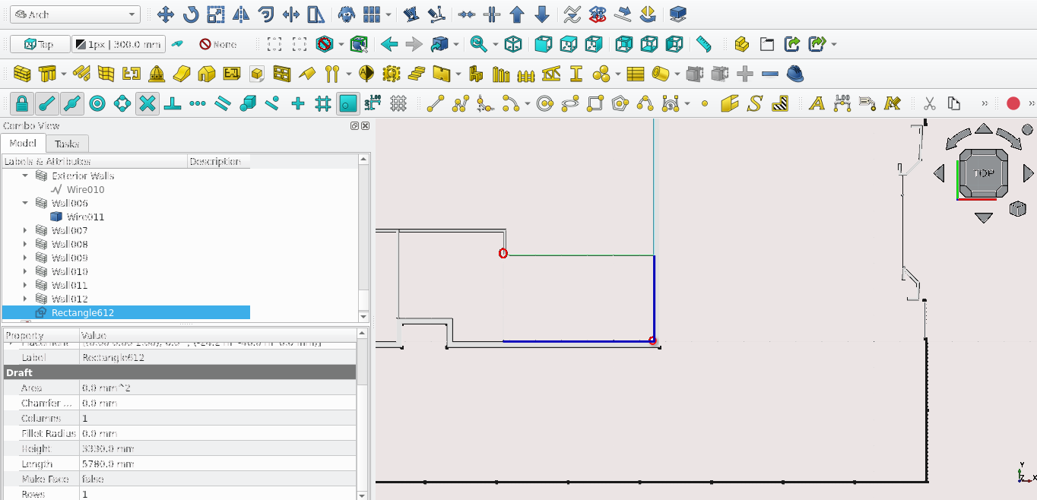
Task: Select the Arch Wall tool
Action: tap(22, 74)
